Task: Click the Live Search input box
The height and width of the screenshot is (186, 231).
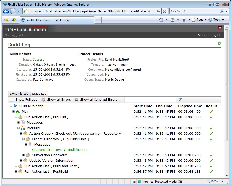Action: click(x=194, y=11)
